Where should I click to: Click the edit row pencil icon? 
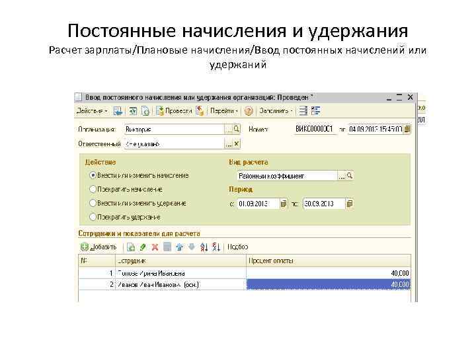pos(143,247)
